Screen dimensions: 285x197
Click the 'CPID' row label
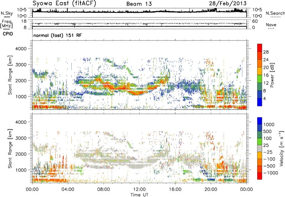click(x=8, y=34)
